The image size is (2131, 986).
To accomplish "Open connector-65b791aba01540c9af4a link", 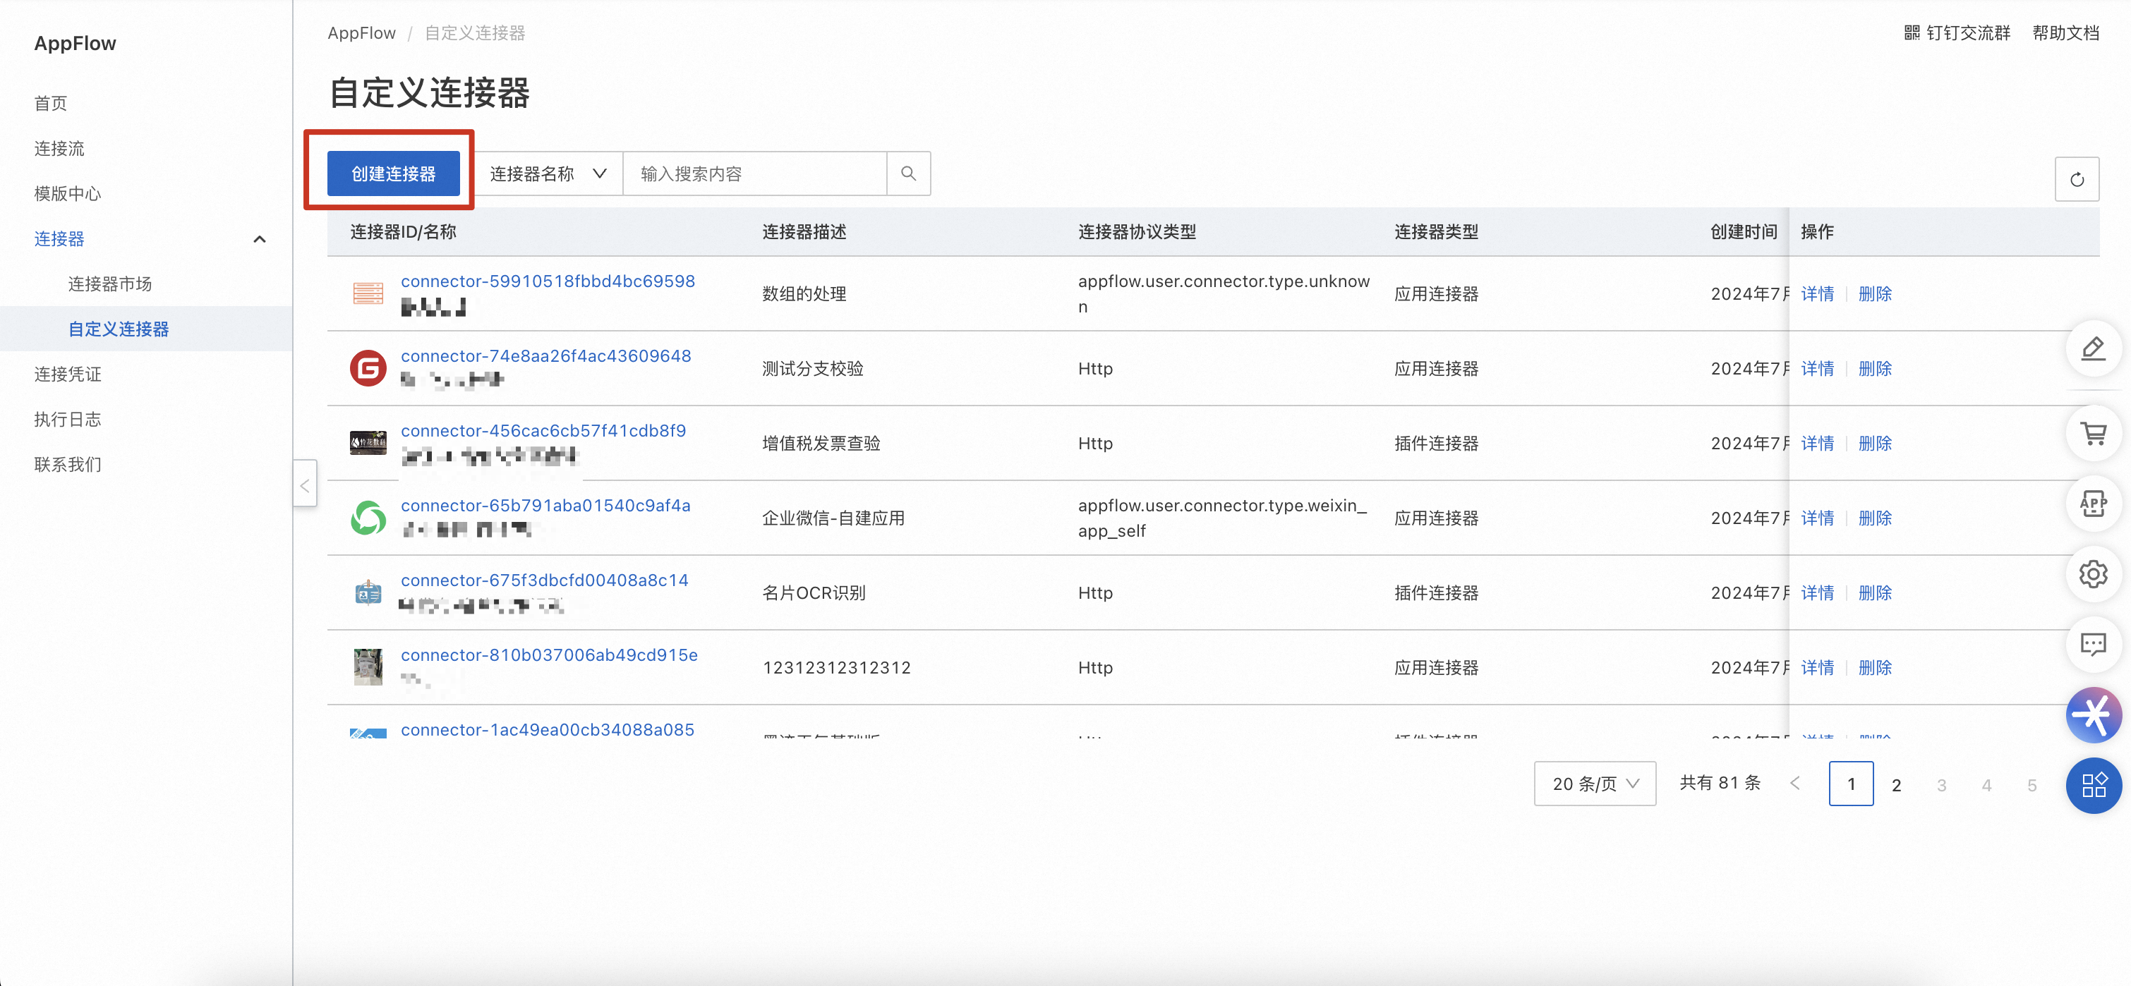I will (x=545, y=506).
